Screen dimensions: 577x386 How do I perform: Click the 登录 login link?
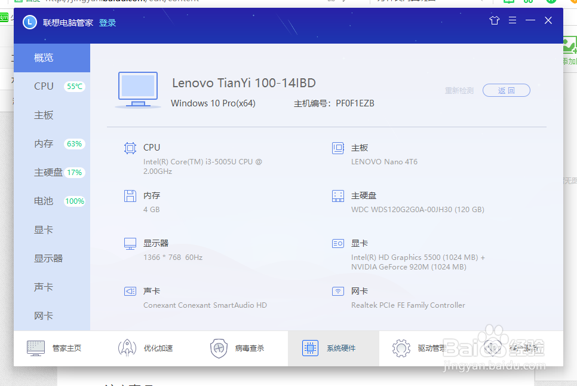(x=108, y=23)
